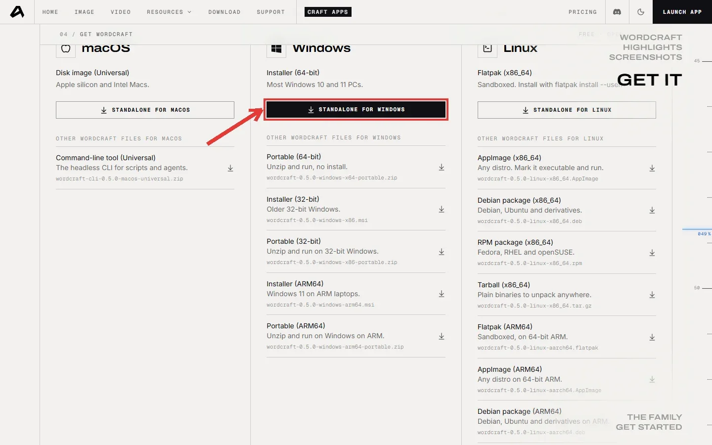Jump to The Family section
Screen dimensions: 712x445
coord(654,417)
